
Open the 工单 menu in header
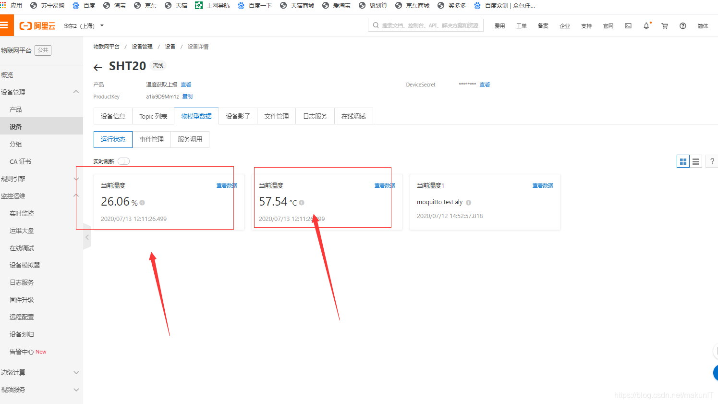[x=522, y=26]
